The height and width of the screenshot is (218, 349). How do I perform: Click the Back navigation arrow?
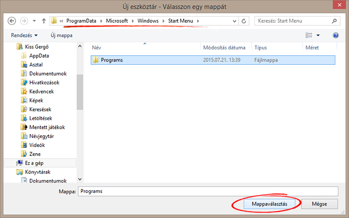tap(12, 21)
